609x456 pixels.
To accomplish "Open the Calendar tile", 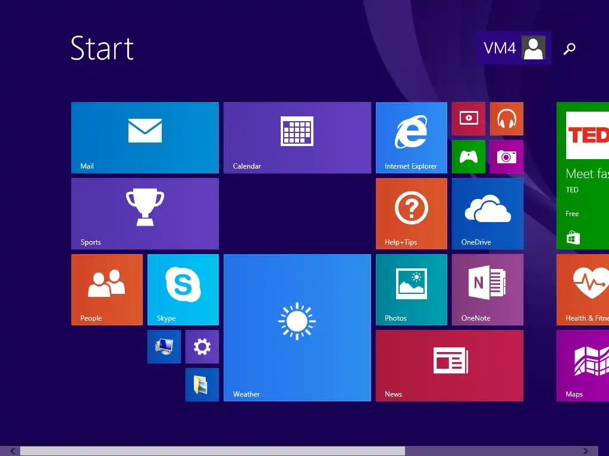I will [297, 138].
